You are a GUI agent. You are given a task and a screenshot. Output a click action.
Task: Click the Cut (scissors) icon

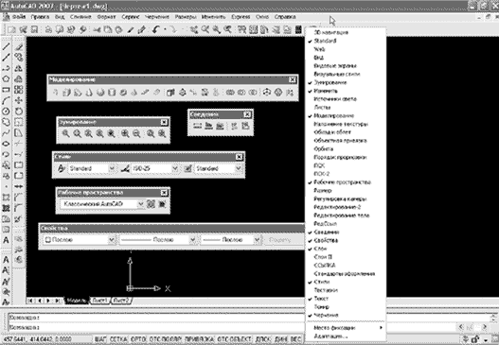point(98,29)
